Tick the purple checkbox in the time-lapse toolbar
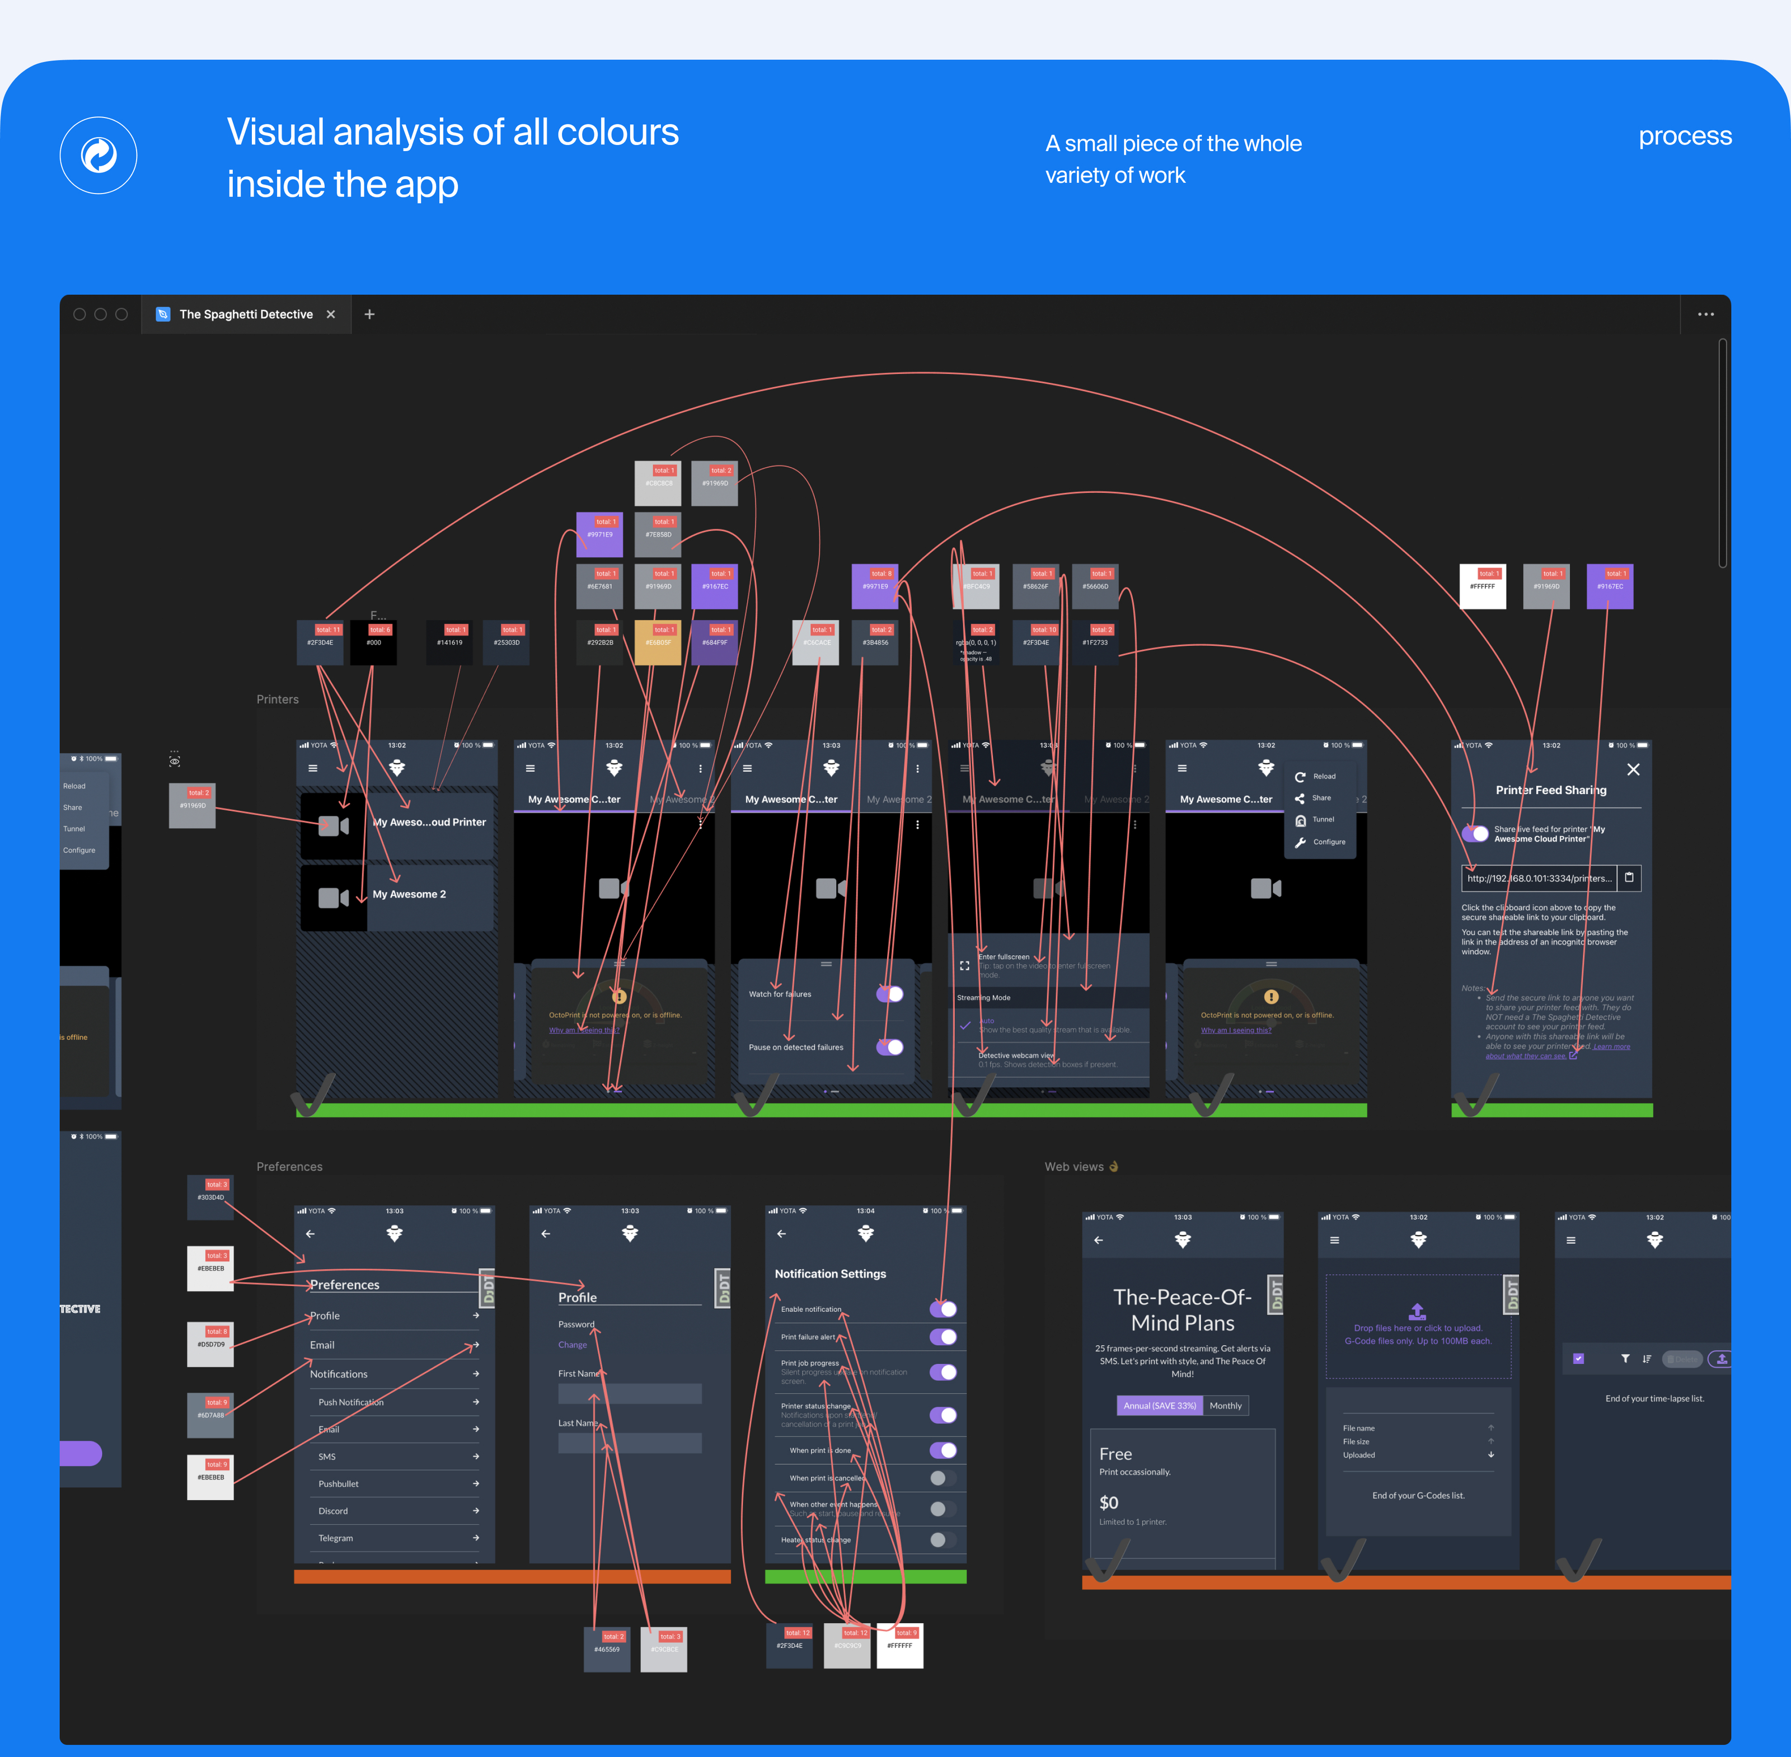Viewport: 1791px width, 1757px height. (x=1579, y=1359)
